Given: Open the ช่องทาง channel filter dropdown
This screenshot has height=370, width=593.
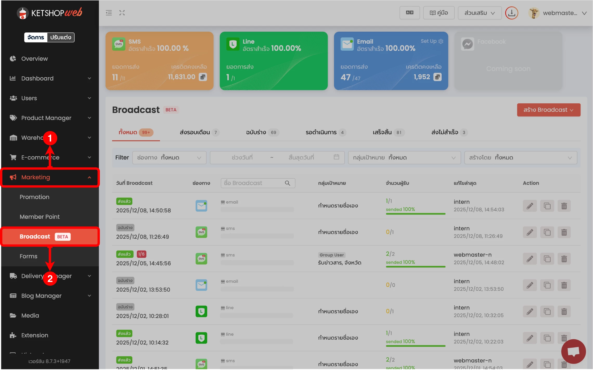Looking at the screenshot, I should pos(169,158).
